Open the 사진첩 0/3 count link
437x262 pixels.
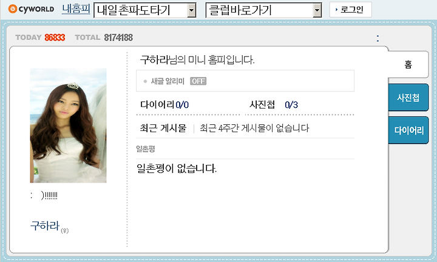coord(274,105)
